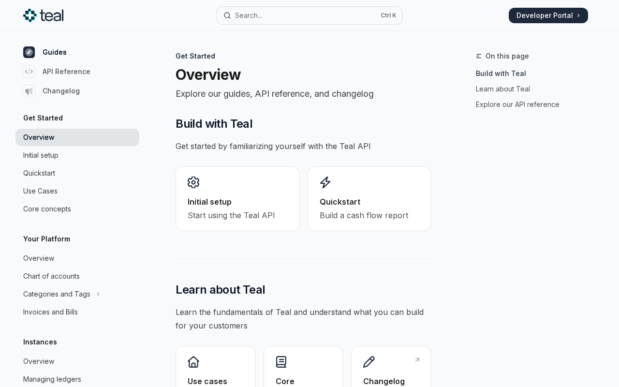Click the Changelog megaphone icon
The width and height of the screenshot is (619, 387).
pos(29,91)
